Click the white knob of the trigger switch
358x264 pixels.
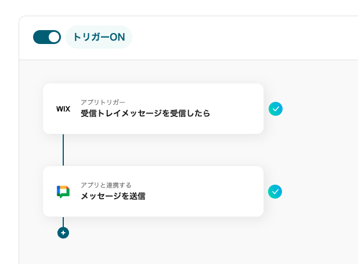click(x=54, y=37)
